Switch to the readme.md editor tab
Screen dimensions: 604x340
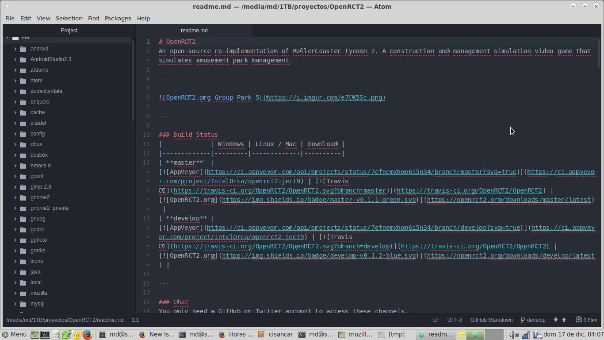(194, 31)
